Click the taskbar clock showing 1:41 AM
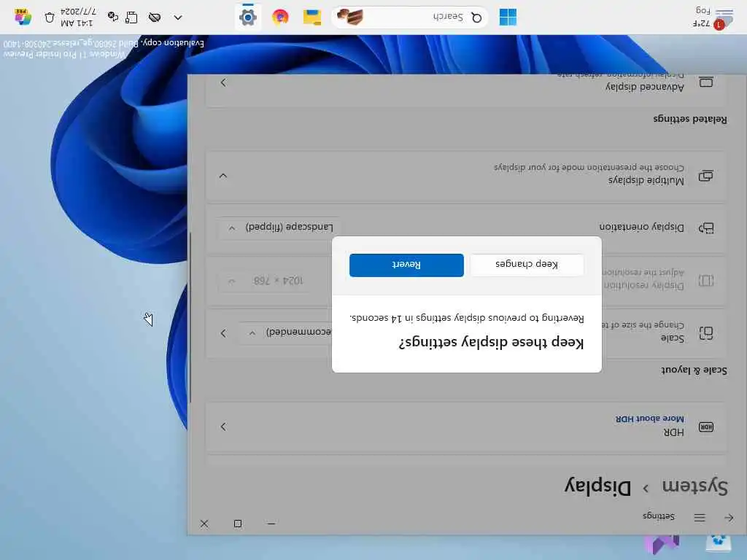Screen dimensions: 747x560 [77, 17]
